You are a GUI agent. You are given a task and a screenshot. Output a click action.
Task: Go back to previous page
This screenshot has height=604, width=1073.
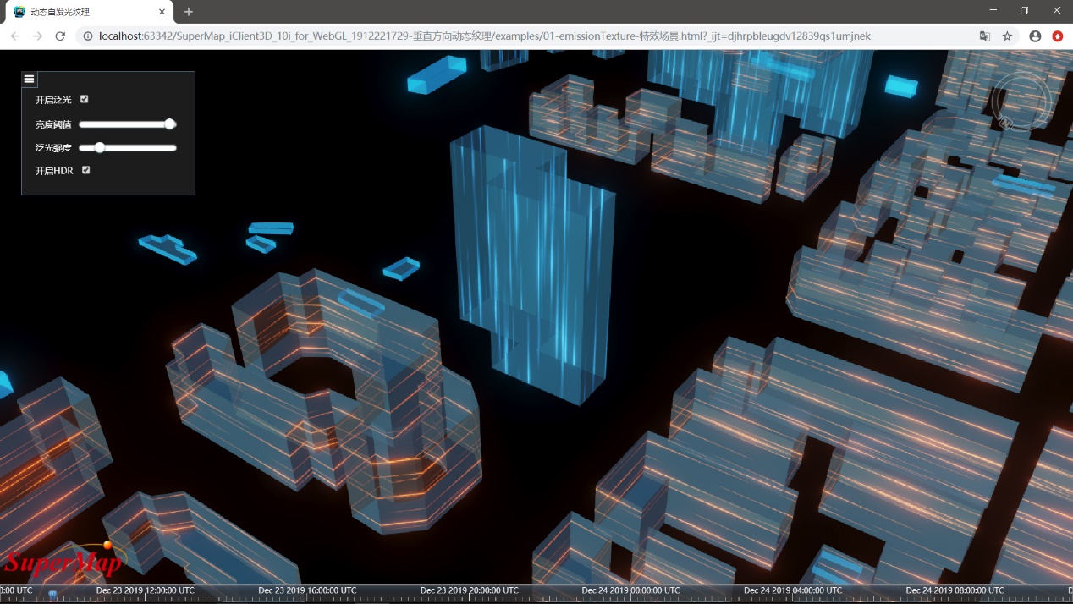pyautogui.click(x=15, y=36)
